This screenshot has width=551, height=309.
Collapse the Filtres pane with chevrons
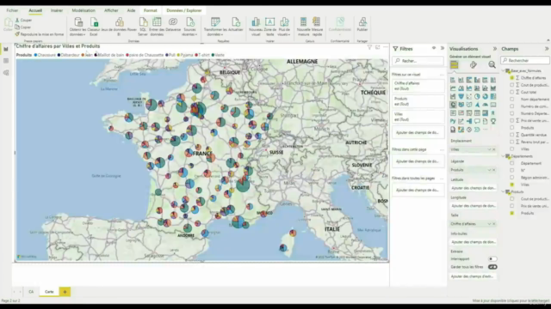[442, 48]
